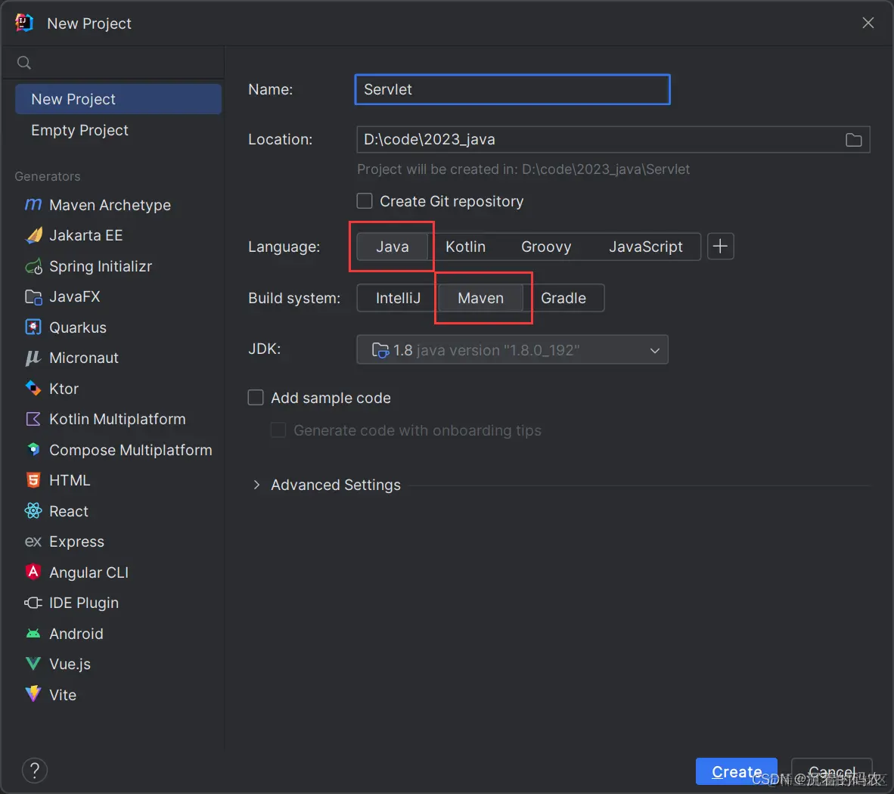This screenshot has width=894, height=794.
Task: Open the Spring Initializr generator
Action: (x=118, y=266)
